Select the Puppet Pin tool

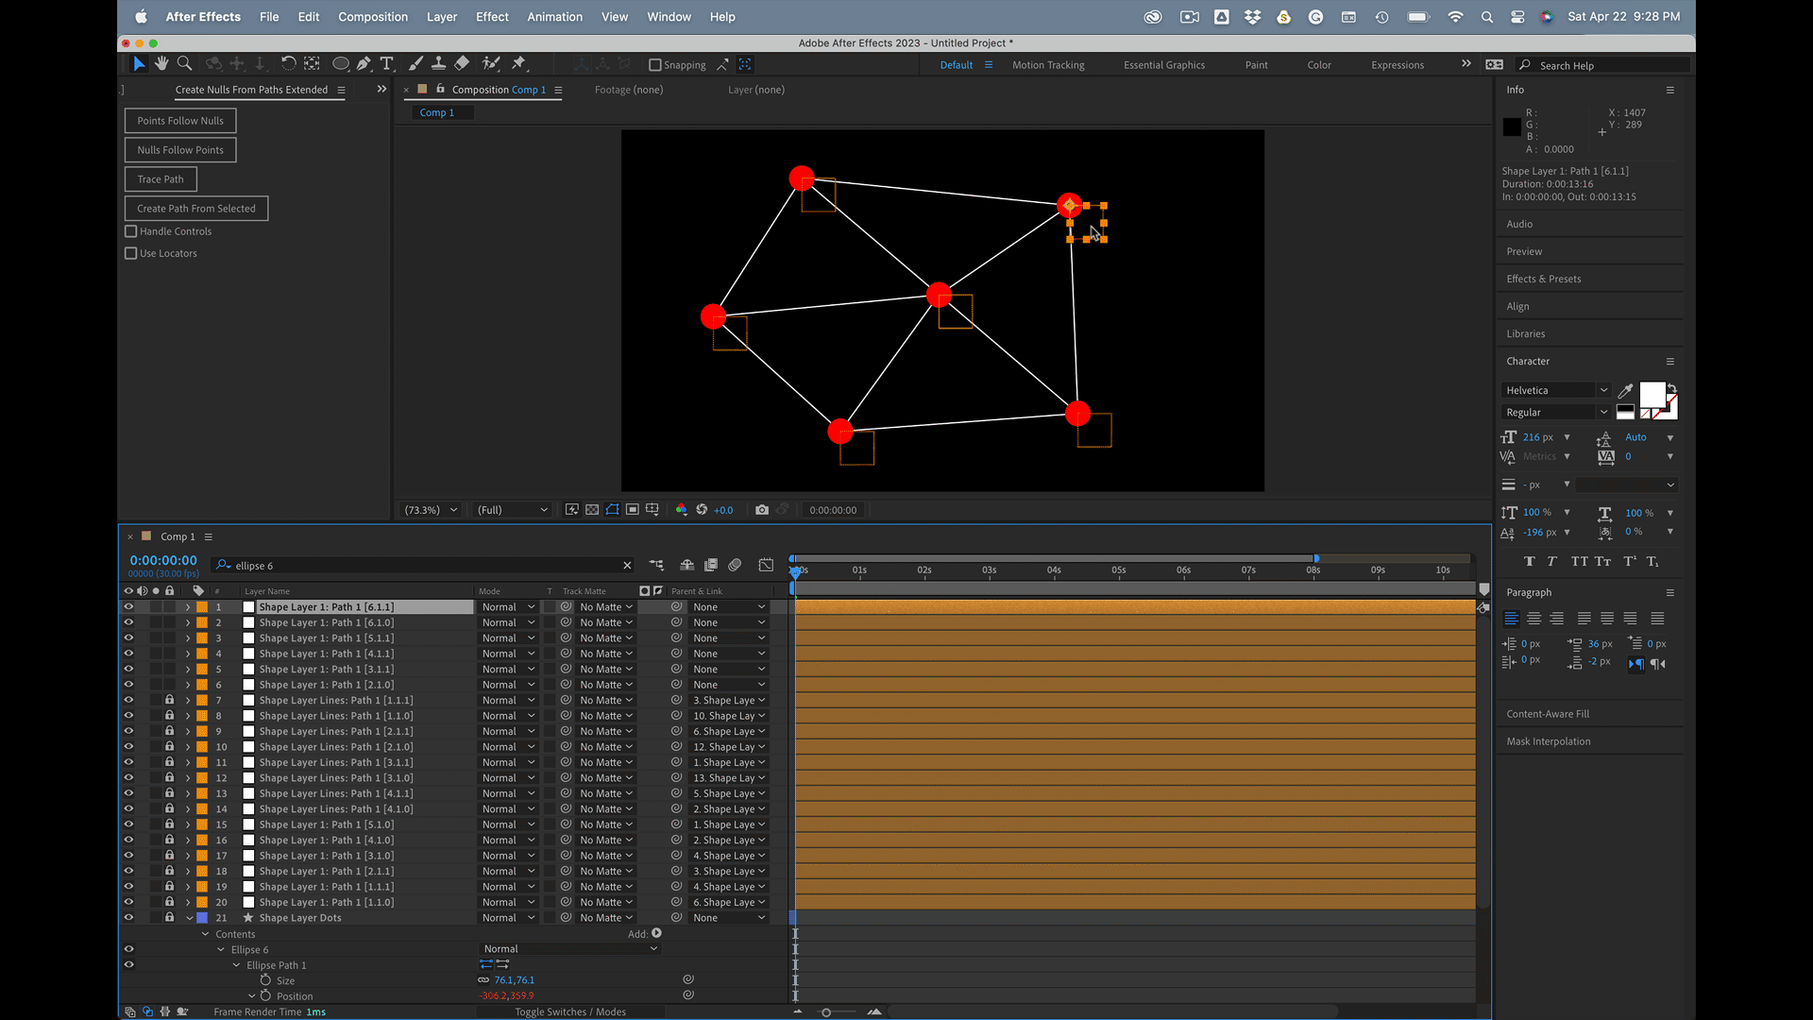[518, 63]
